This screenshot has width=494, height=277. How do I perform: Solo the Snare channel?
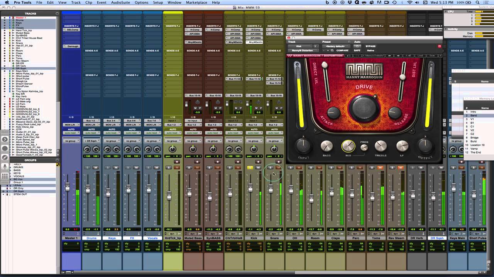point(271,168)
